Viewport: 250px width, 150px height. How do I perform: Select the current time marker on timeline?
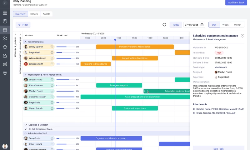115,40
